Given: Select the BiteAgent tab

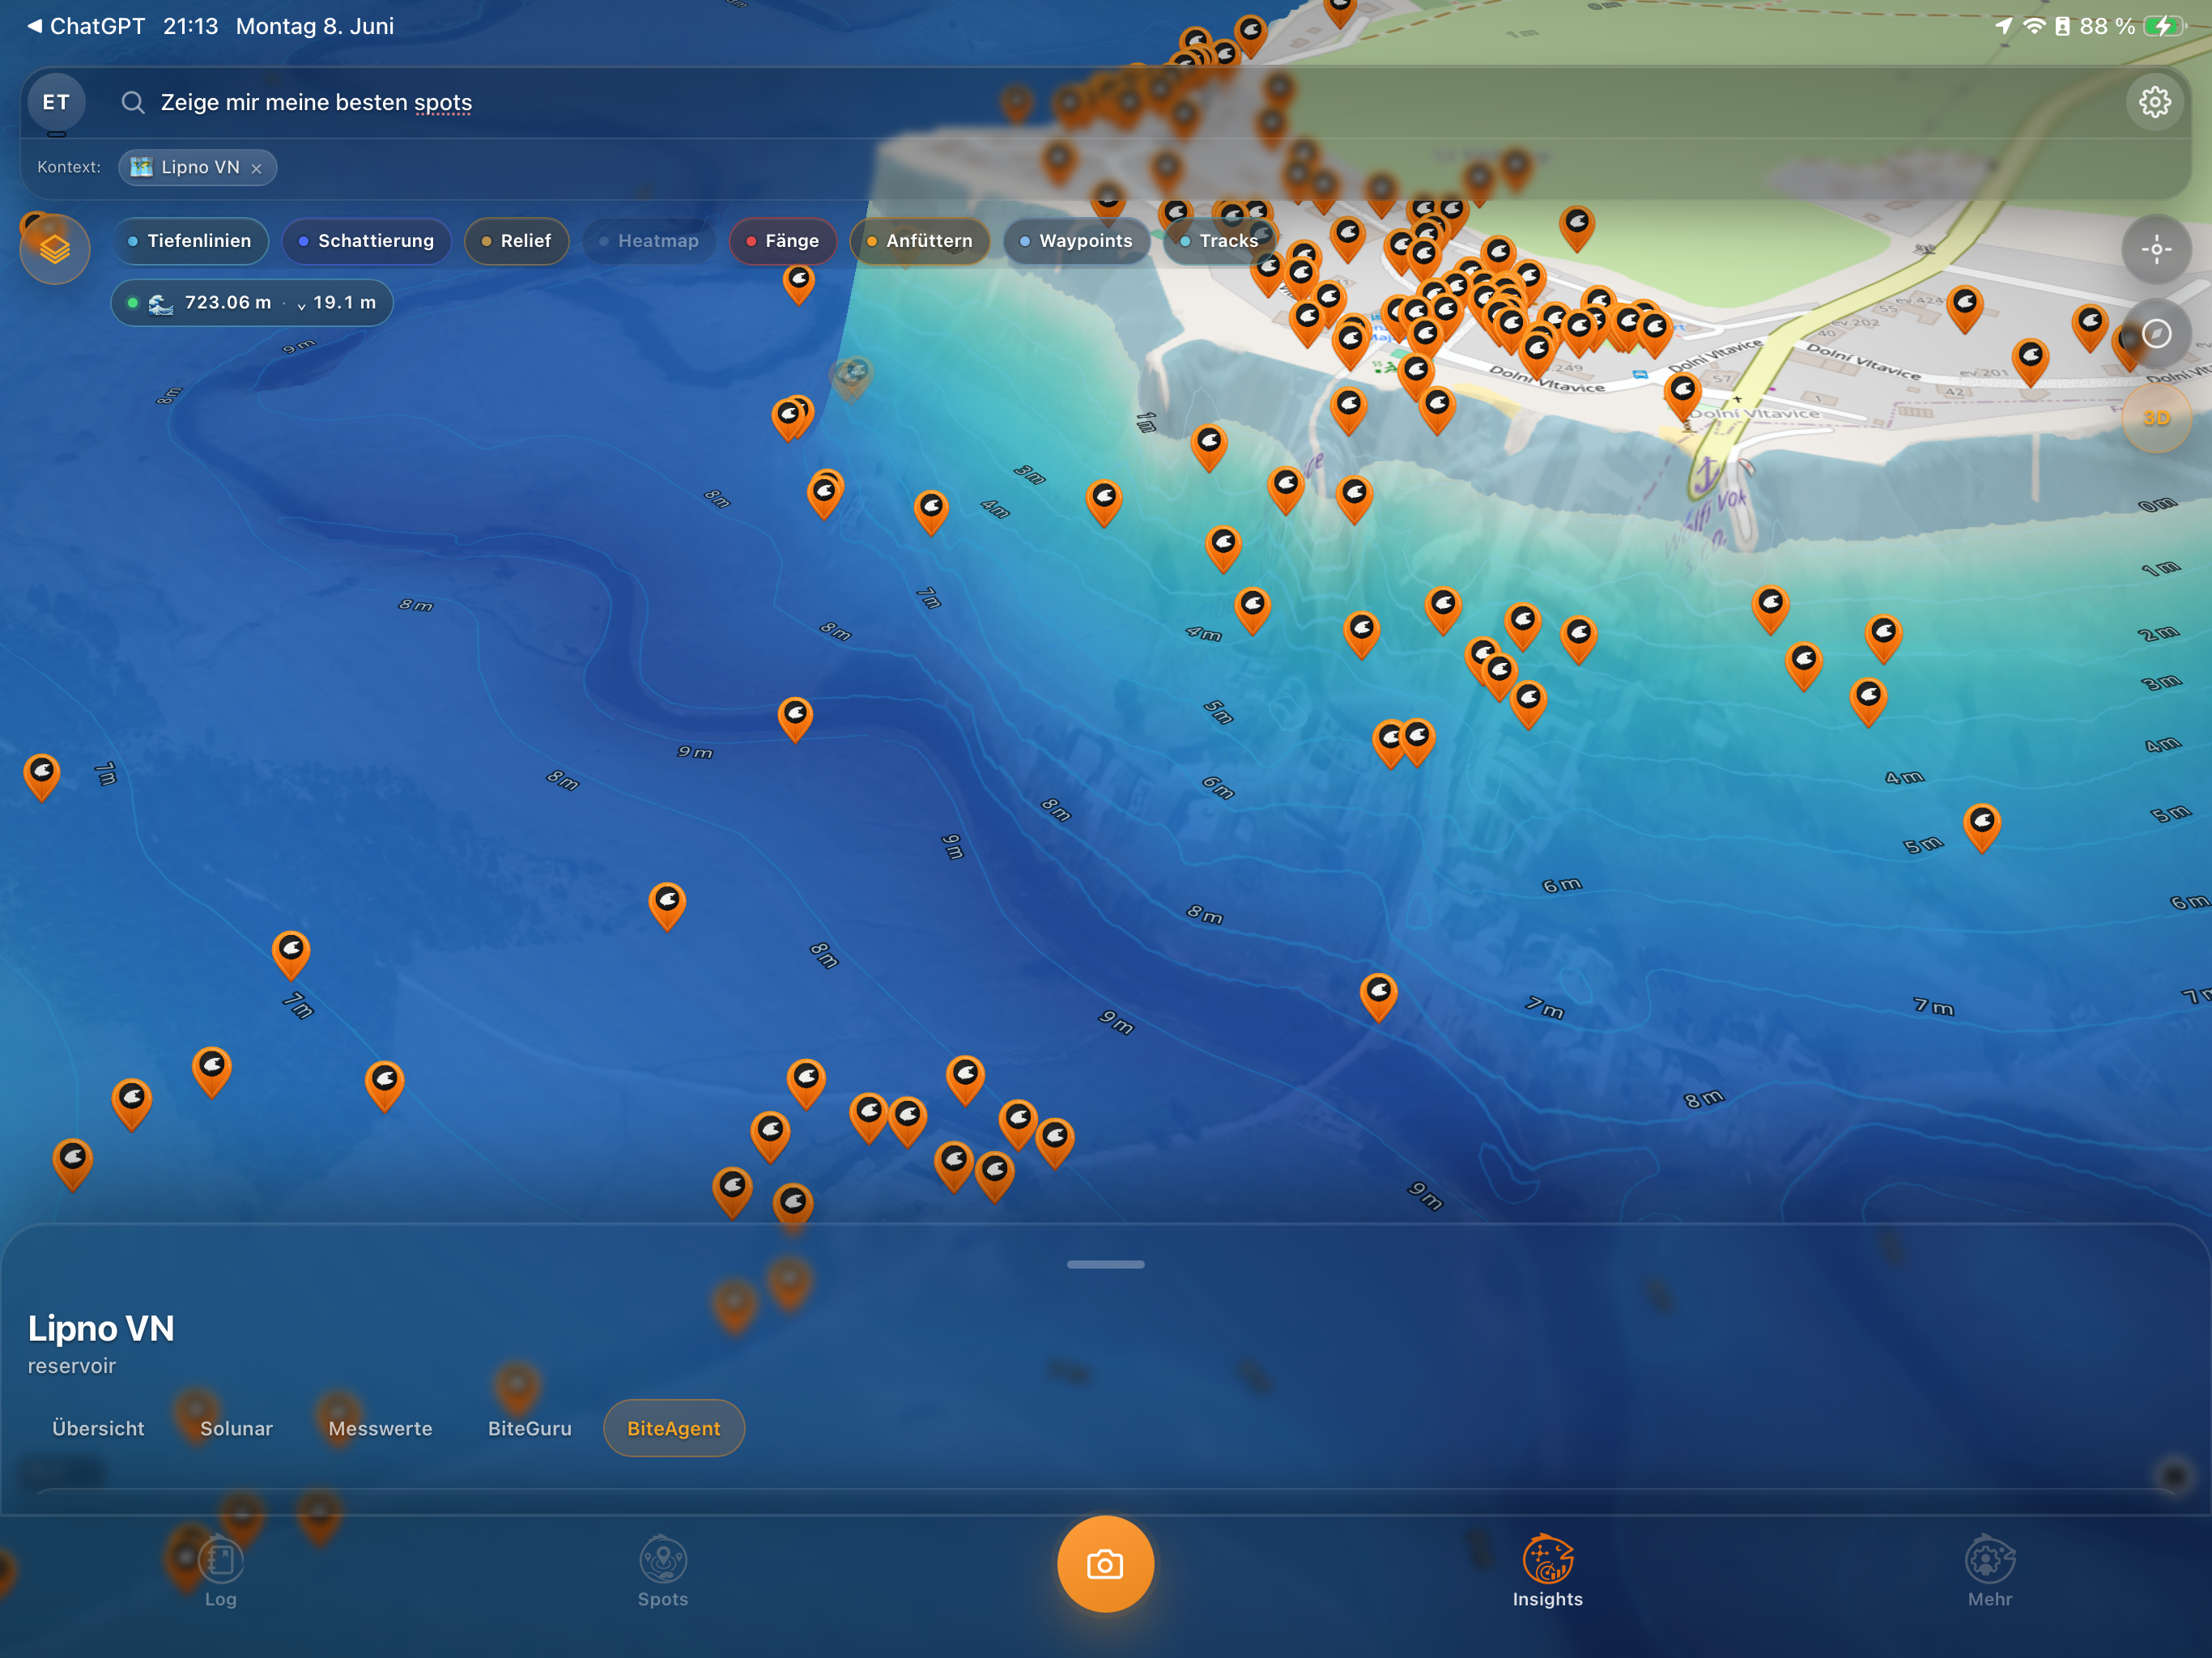Looking at the screenshot, I should (673, 1428).
